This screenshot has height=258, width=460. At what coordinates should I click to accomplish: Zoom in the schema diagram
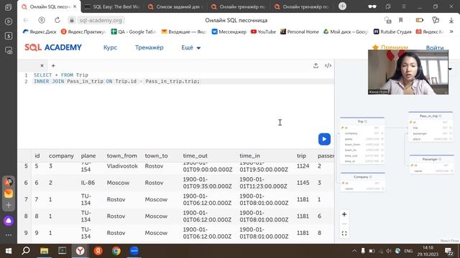[344, 214]
